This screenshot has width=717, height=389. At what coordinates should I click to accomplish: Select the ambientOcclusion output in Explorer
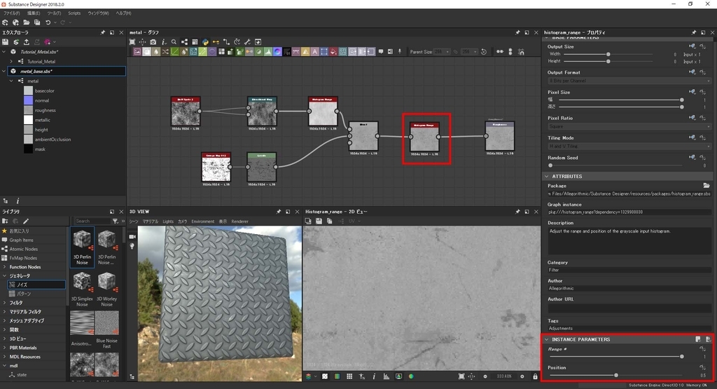click(53, 139)
